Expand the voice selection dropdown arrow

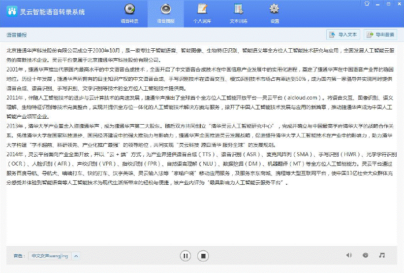[76, 256]
